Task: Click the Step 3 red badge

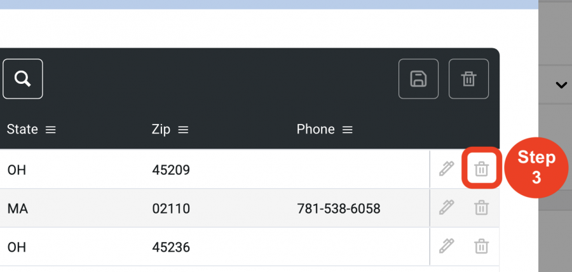Action: [536, 168]
